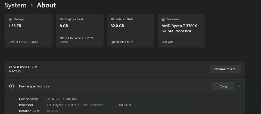Click the Device specifications info icon
Image resolution: width=261 pixels, height=114 pixels.
point(11,86)
